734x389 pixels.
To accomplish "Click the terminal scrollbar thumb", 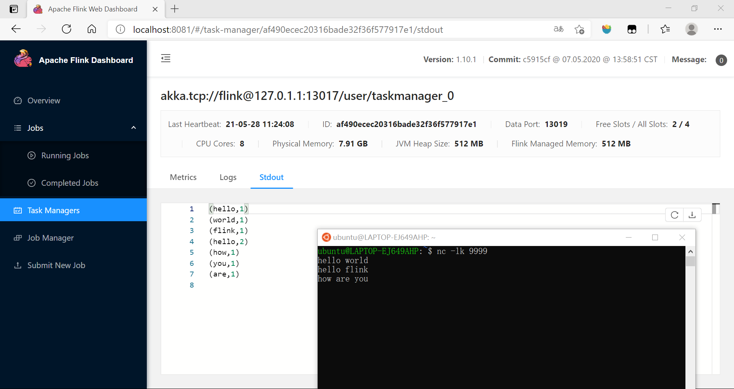I will pos(690,261).
